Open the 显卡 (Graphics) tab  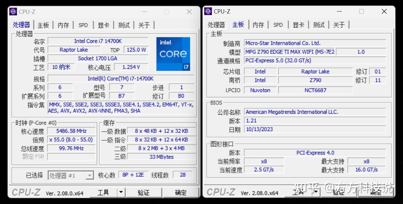click(103, 25)
